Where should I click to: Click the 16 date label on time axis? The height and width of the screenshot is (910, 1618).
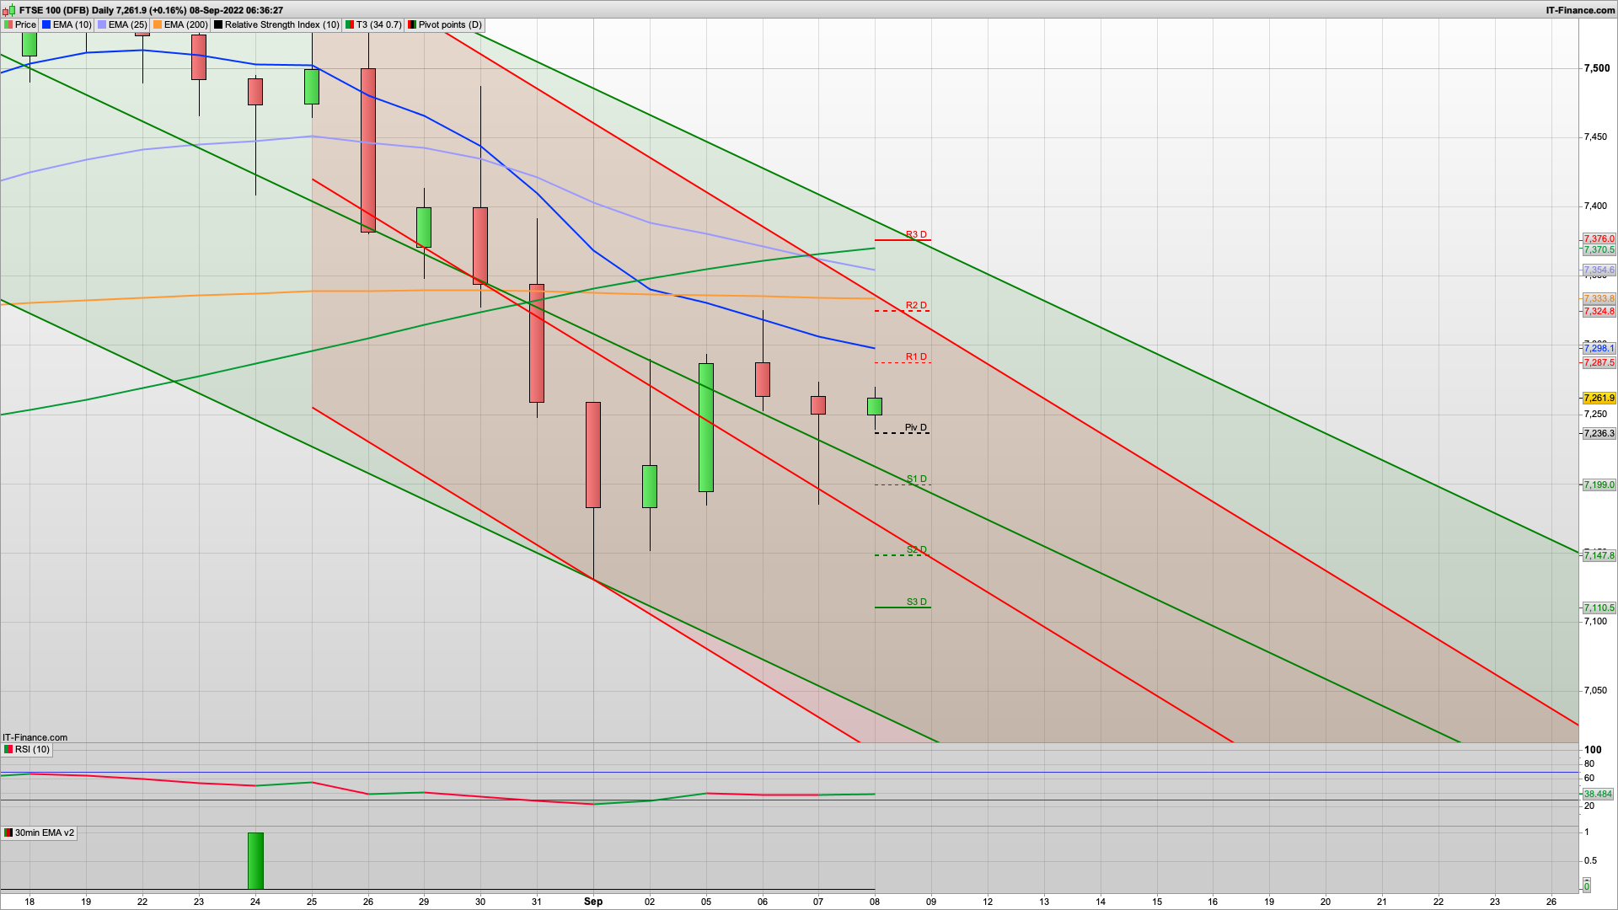tap(1213, 902)
